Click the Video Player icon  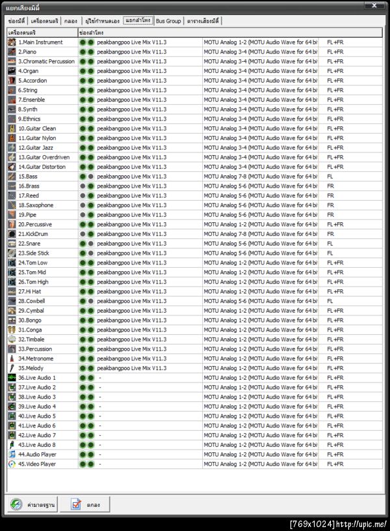(12, 464)
